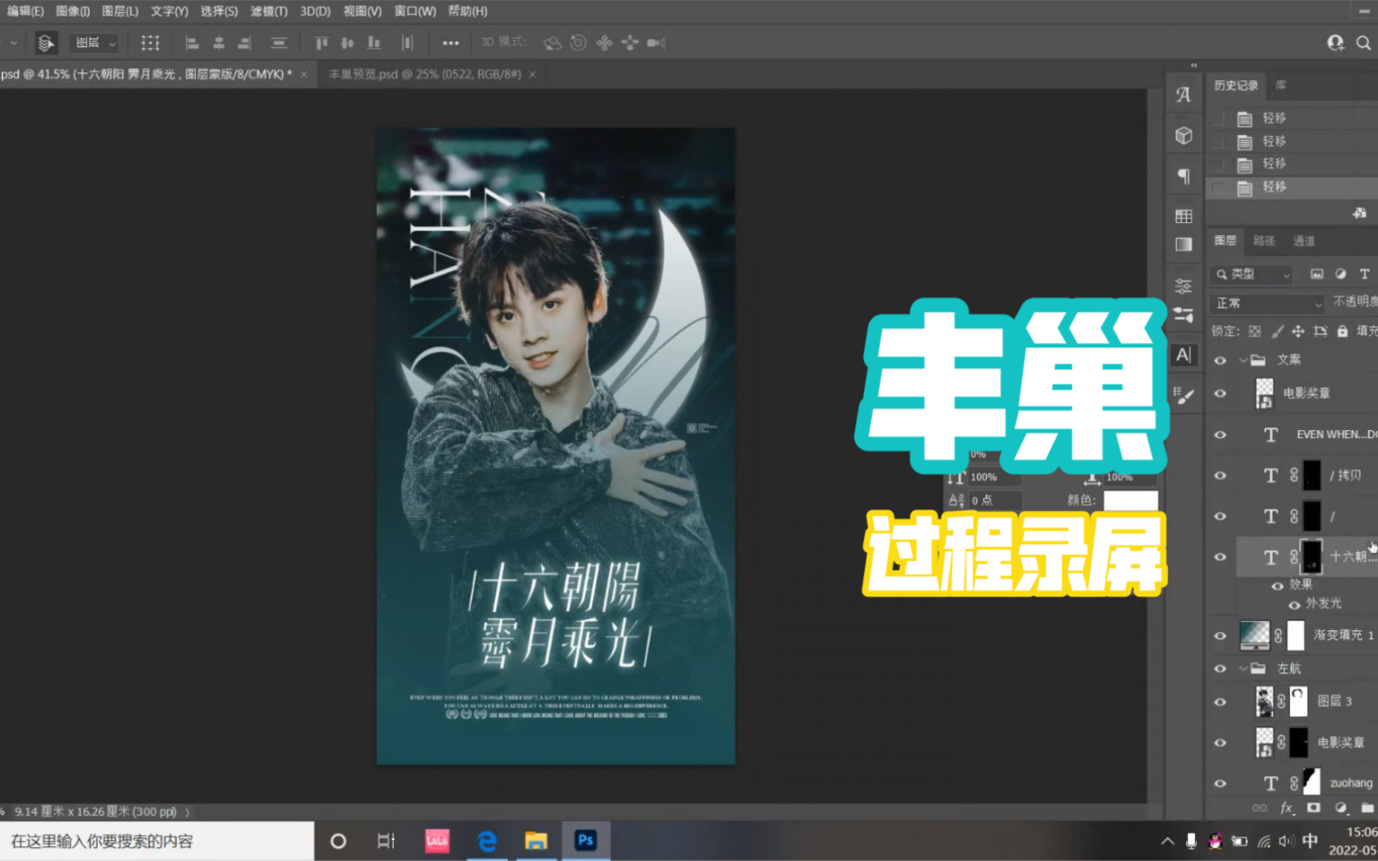This screenshot has height=861, width=1378.
Task: Align bottom edges icon
Action: click(374, 43)
